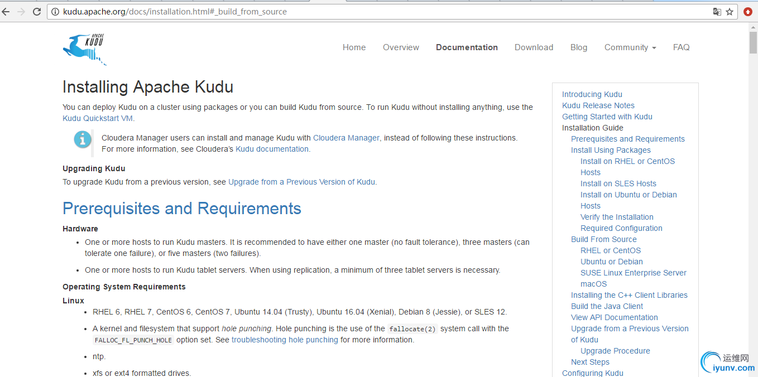Click the FALLOC_FL_PUNCH_HOLE code text
This screenshot has height=377, width=758.
[133, 340]
